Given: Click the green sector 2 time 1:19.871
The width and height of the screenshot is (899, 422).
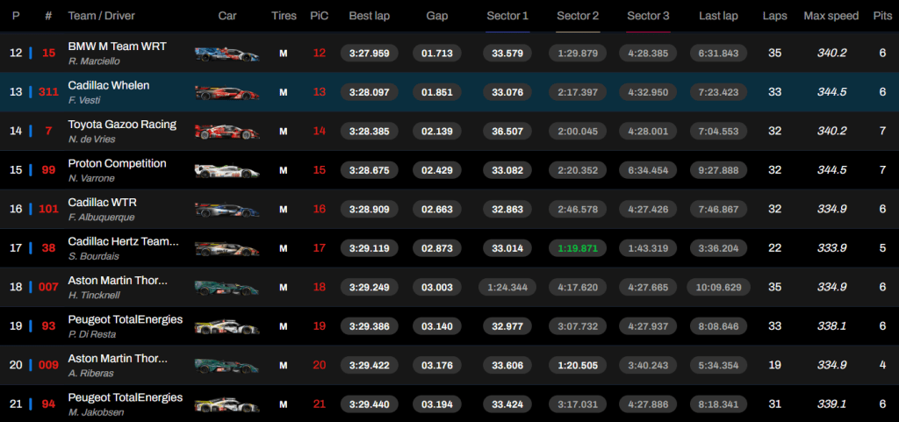Looking at the screenshot, I should point(578,248).
